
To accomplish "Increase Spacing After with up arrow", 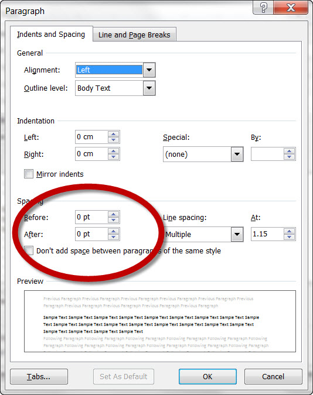I will [113, 231].
